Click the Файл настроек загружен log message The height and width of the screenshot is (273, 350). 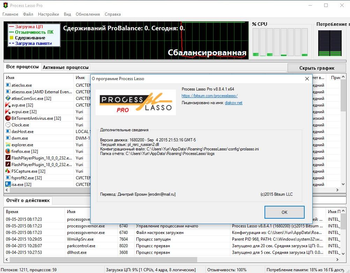[x=160, y=233]
